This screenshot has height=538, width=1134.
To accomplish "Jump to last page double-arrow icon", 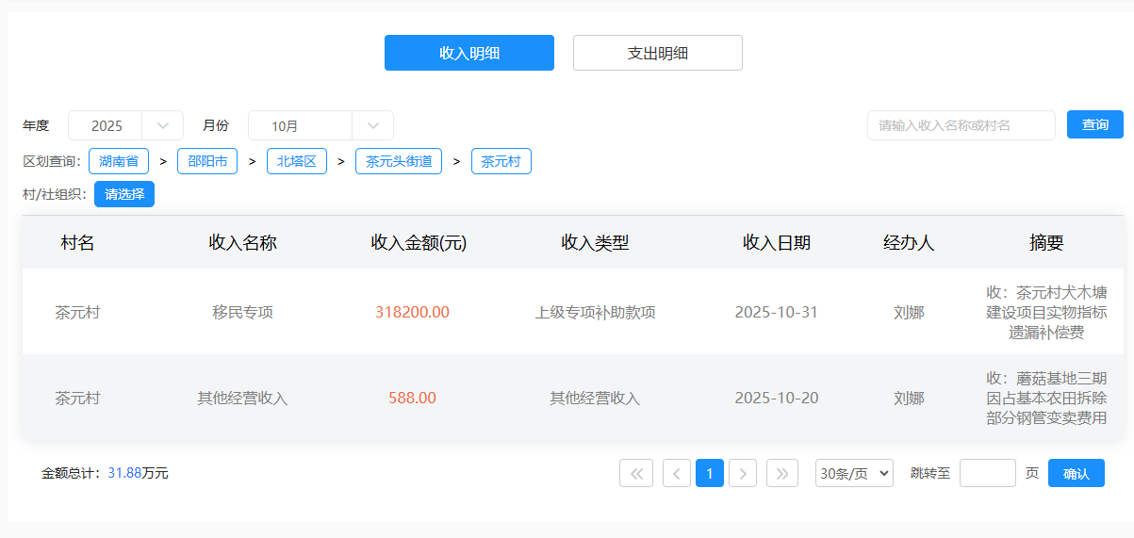I will tap(782, 473).
